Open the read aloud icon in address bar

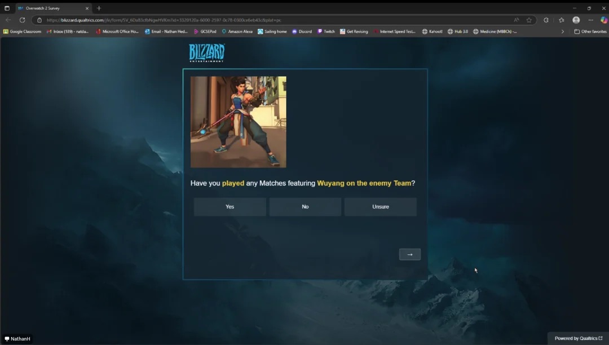pos(516,20)
